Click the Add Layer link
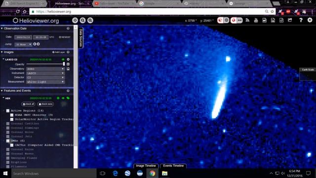316x178 pixels. (58, 52)
